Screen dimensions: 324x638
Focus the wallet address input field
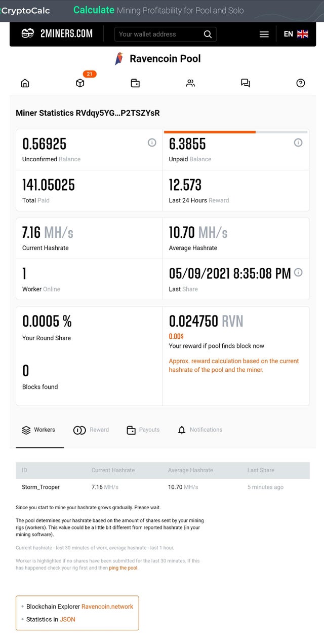tap(158, 34)
